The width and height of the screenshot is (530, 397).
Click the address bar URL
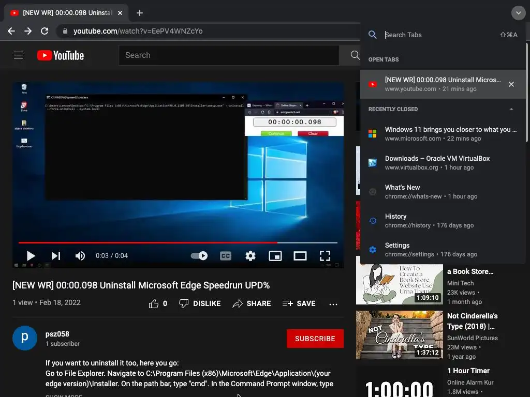click(138, 31)
